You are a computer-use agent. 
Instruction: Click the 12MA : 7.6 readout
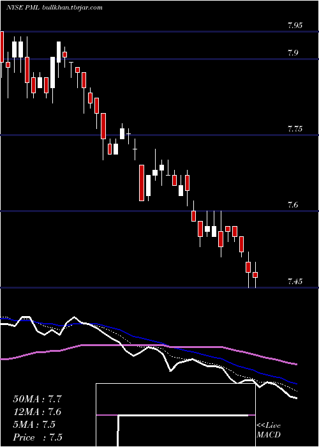point(37,412)
